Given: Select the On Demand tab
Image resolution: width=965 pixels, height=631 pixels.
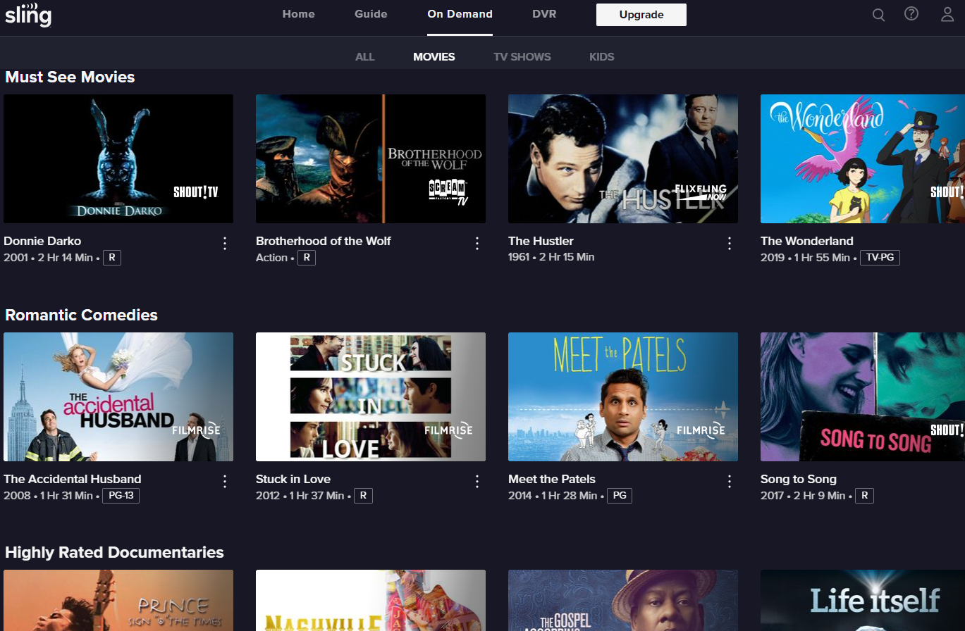Looking at the screenshot, I should coord(460,14).
